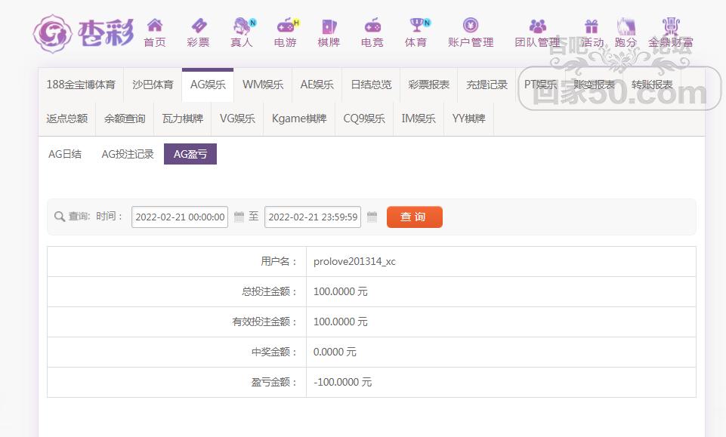Click the orange 查询 button
This screenshot has height=437, width=726.
coord(415,217)
